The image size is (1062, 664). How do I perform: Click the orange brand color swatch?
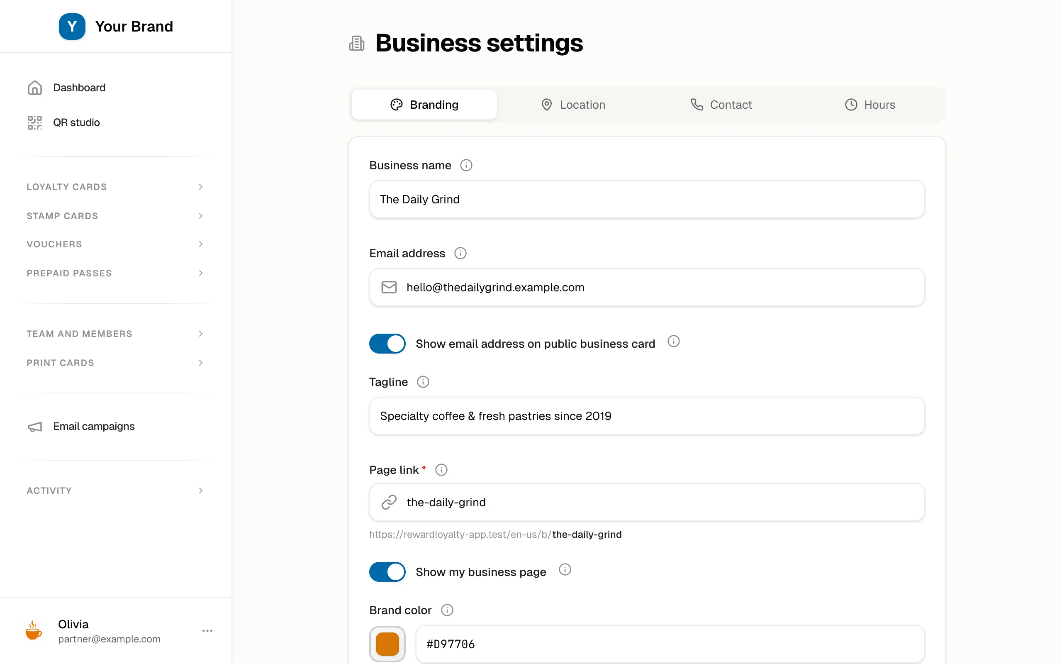point(387,644)
